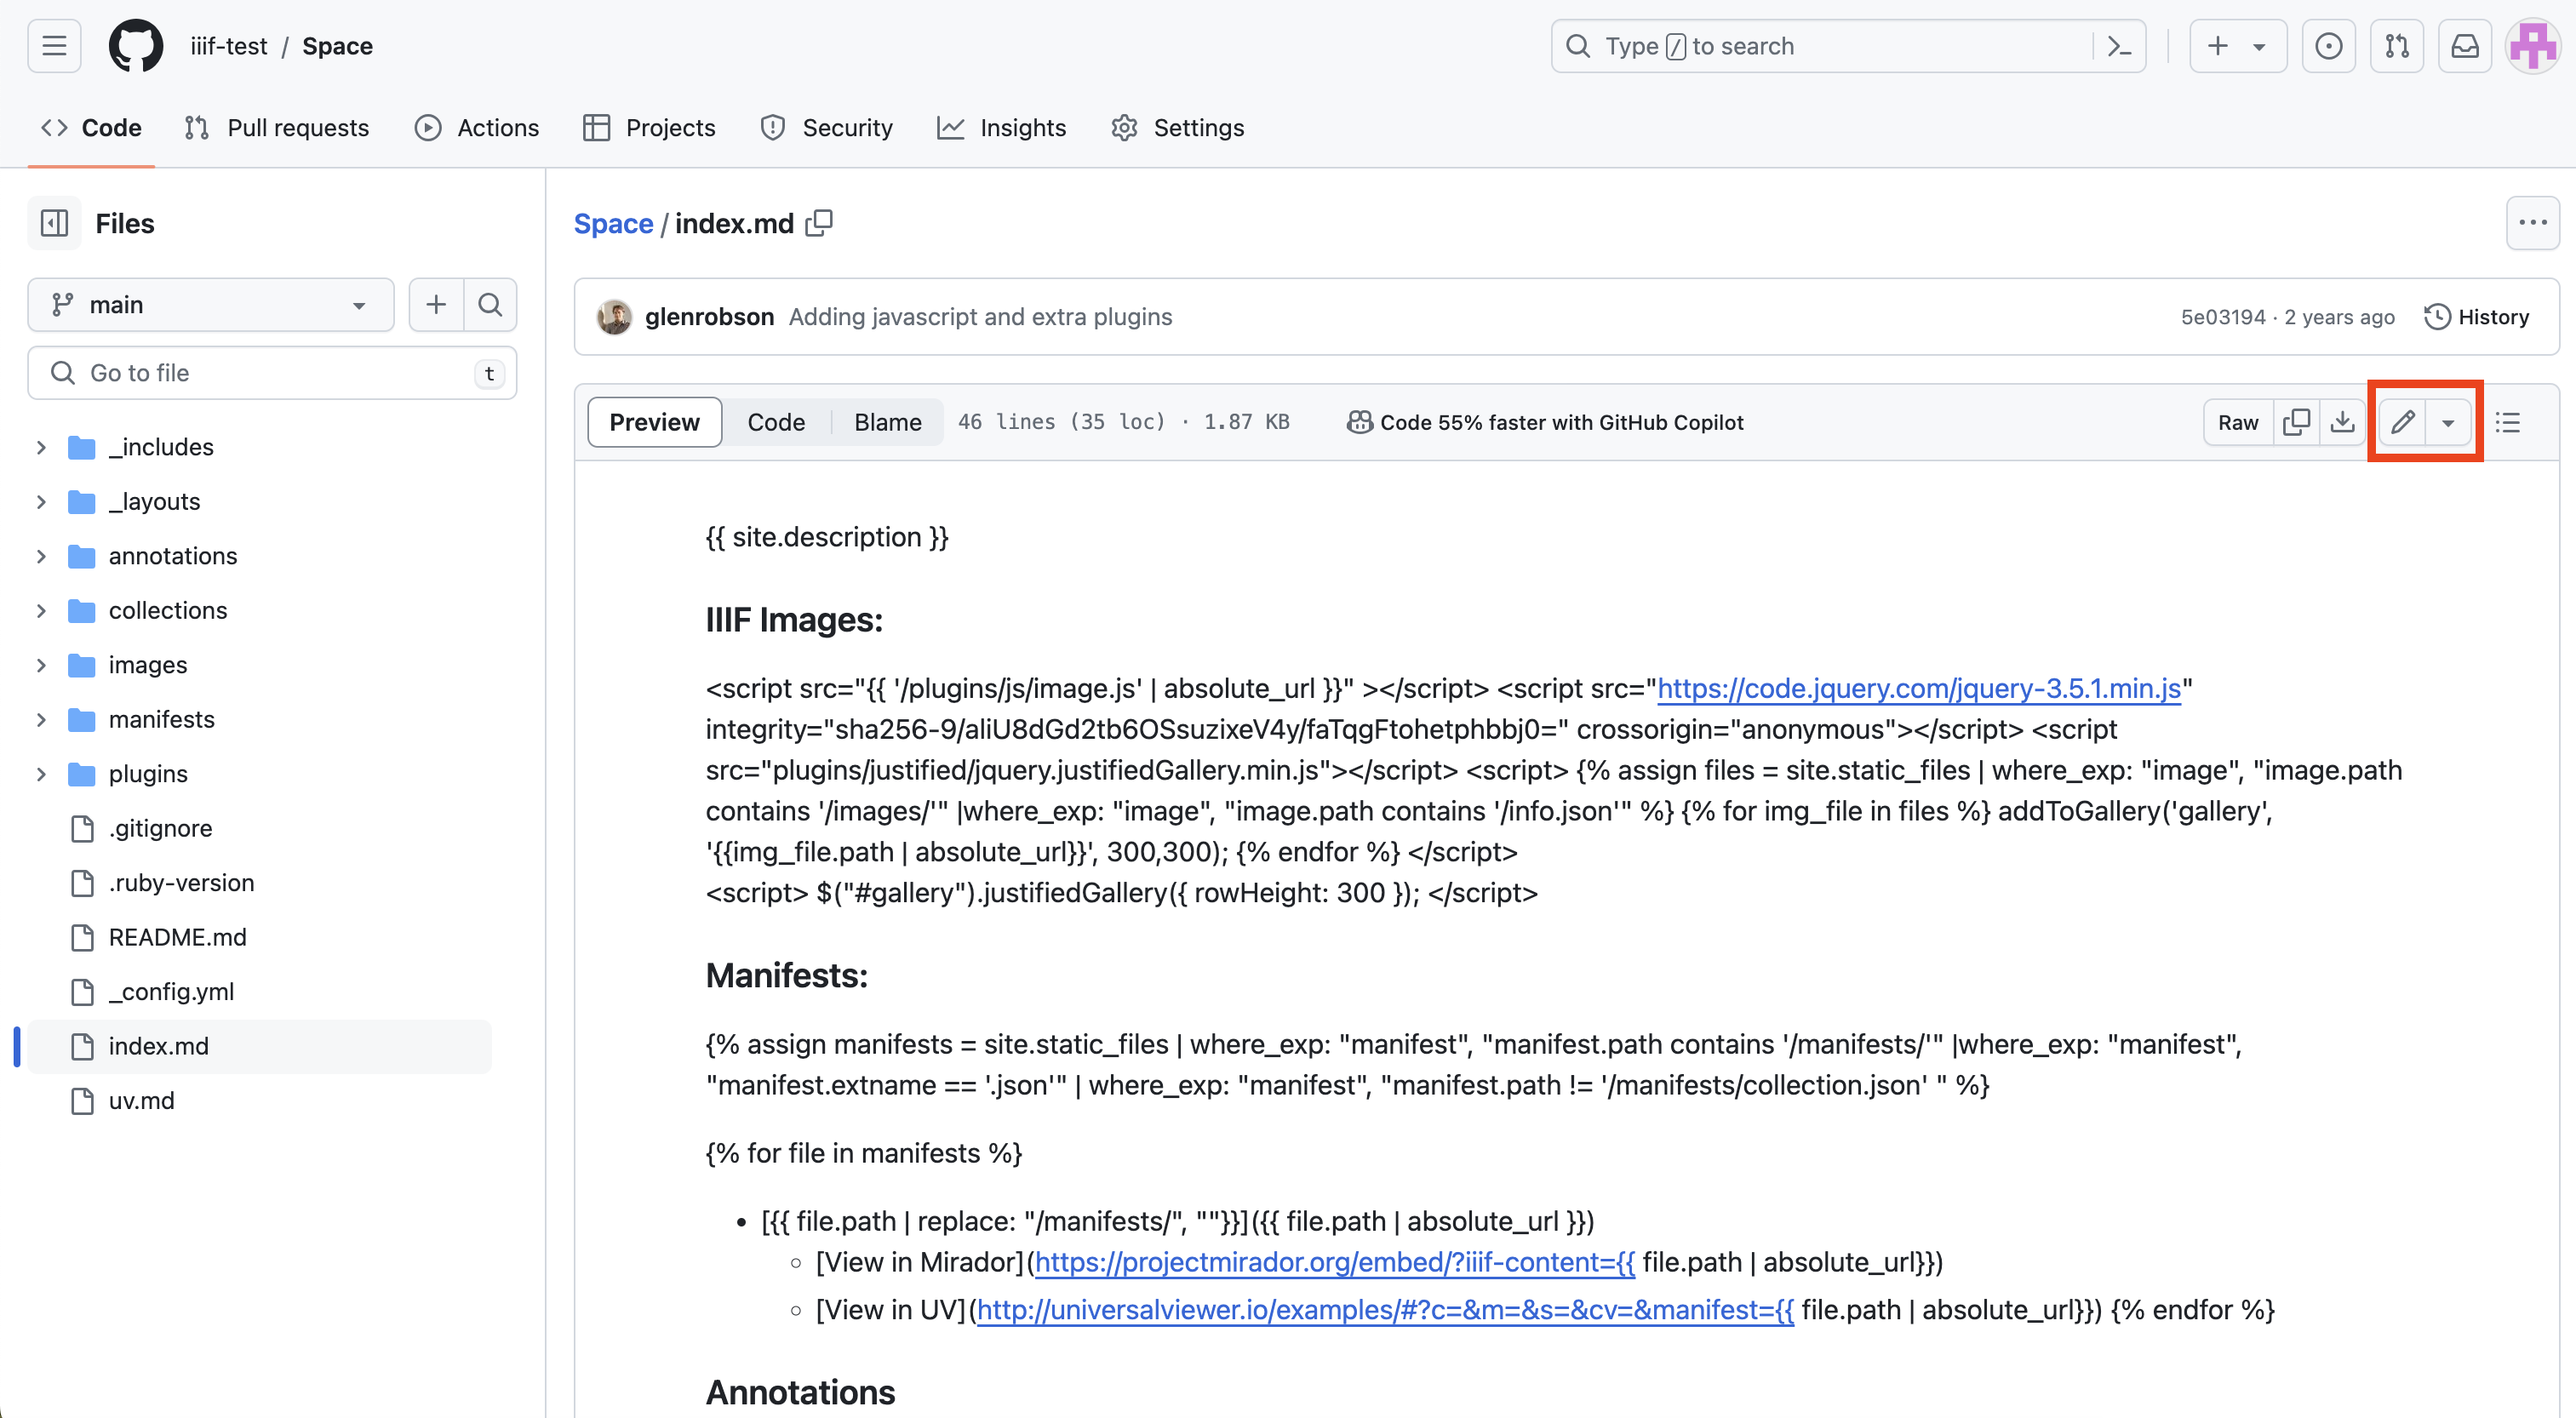Viewport: 2576px width, 1418px height.
Task: Go to the GitHub homepage logo
Action: (x=136, y=46)
